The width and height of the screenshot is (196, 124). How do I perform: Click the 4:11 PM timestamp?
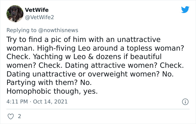click(x=17, y=101)
